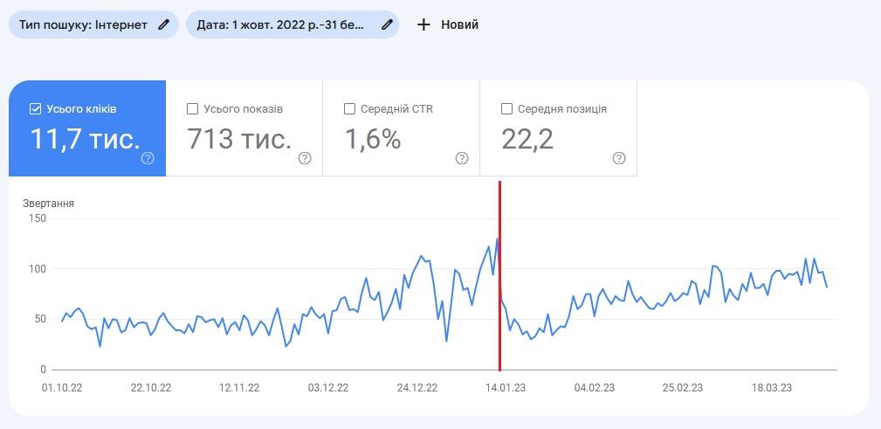
Task: Select the 1,6% CTR metric card
Action: click(401, 128)
